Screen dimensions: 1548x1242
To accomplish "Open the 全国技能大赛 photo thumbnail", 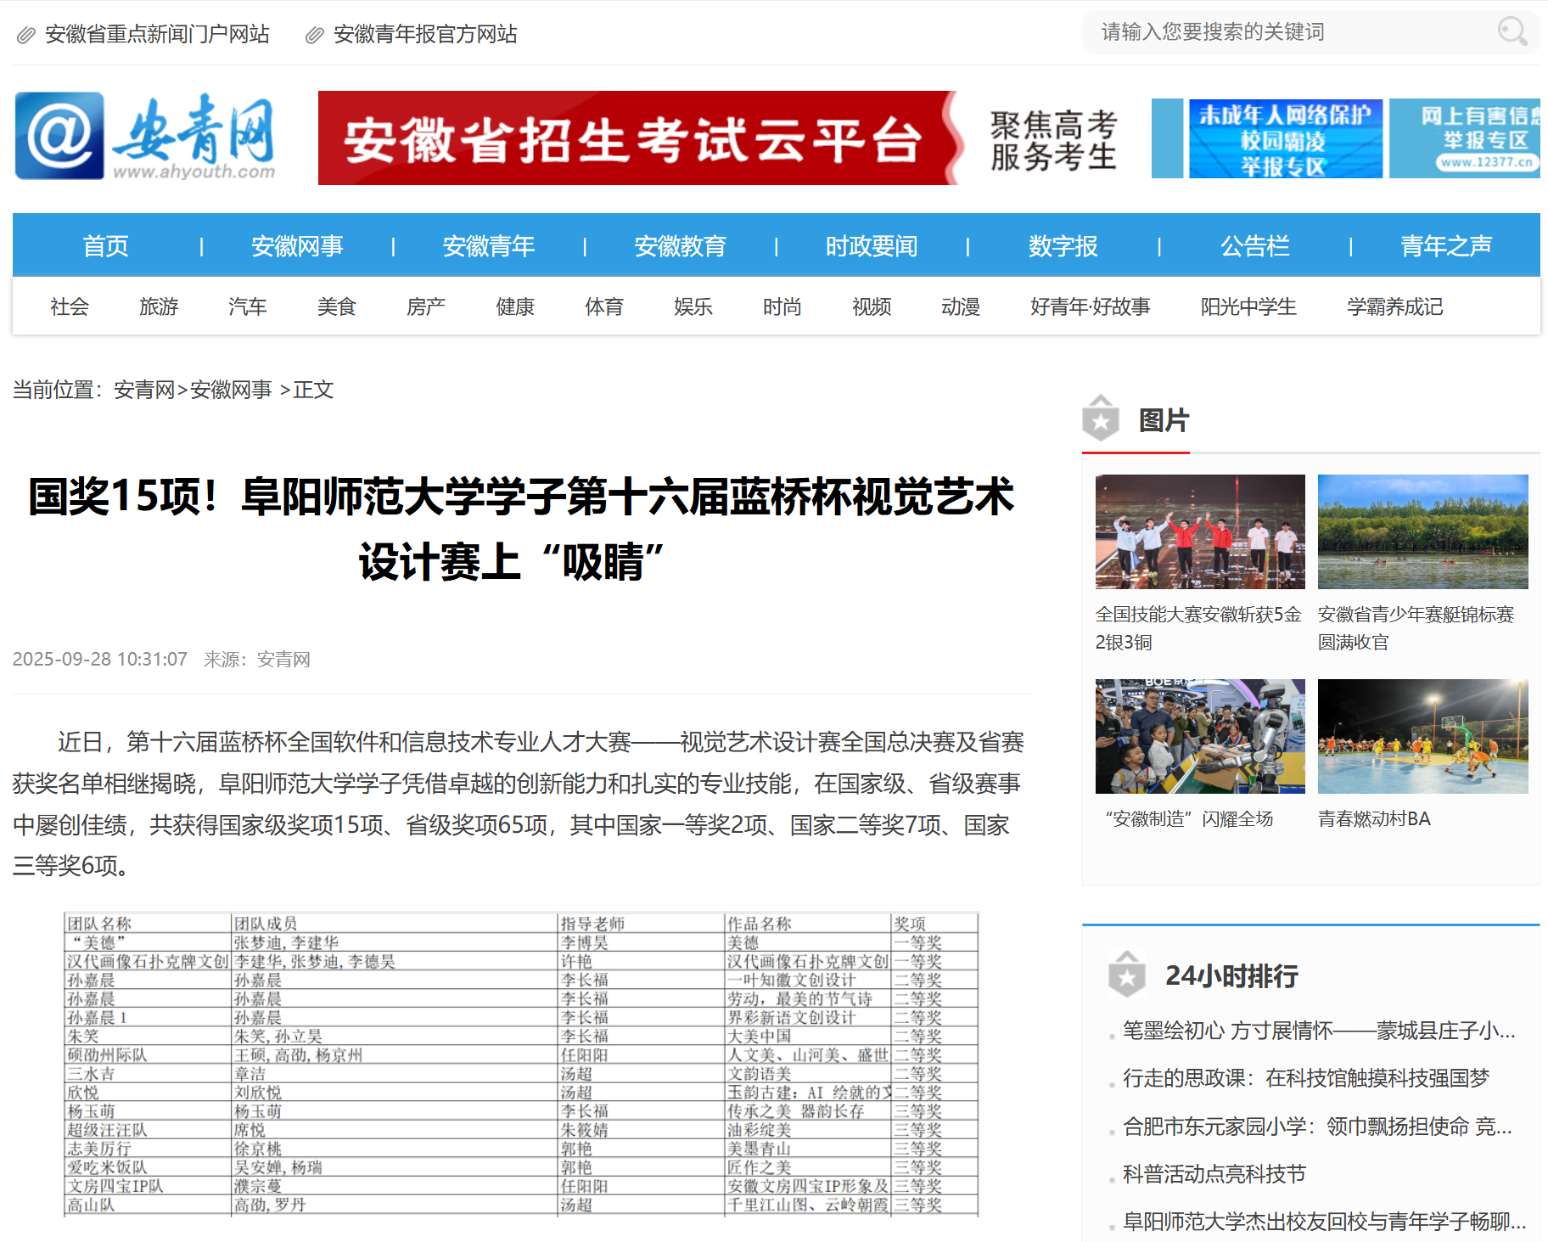I will (1199, 532).
